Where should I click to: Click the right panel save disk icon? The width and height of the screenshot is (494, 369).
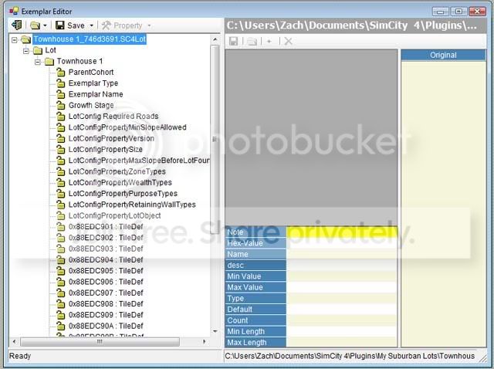(x=233, y=41)
